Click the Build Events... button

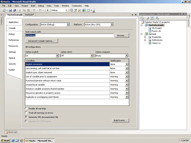click(121, 120)
